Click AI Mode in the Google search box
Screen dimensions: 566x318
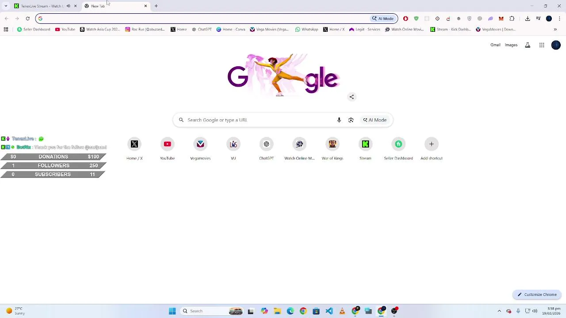point(375,120)
